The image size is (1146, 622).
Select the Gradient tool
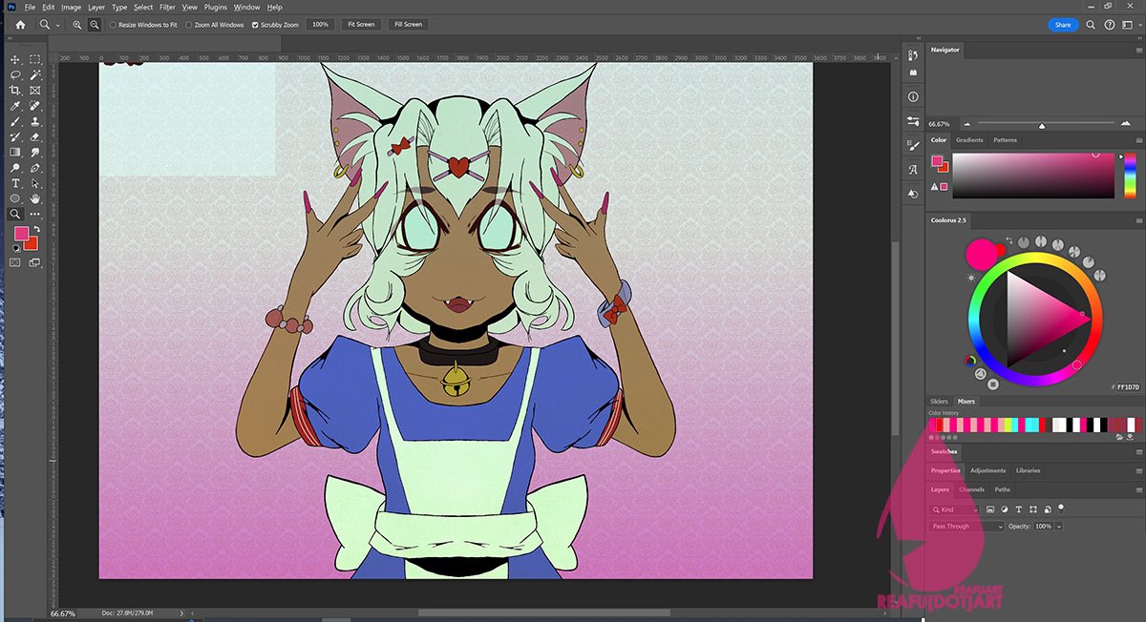pyautogui.click(x=15, y=152)
